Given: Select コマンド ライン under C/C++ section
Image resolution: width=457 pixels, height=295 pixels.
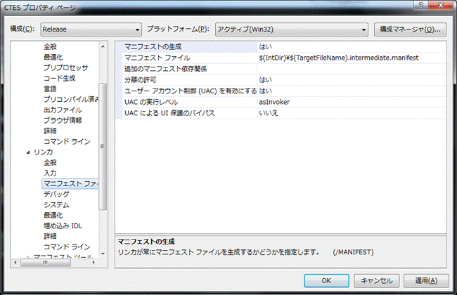Looking at the screenshot, I should point(67,142).
